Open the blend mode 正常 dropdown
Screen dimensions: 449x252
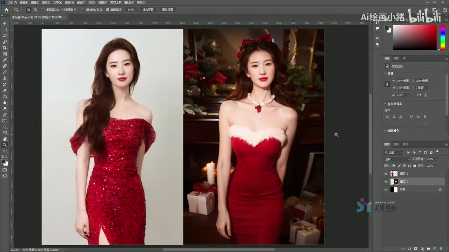[397, 159]
